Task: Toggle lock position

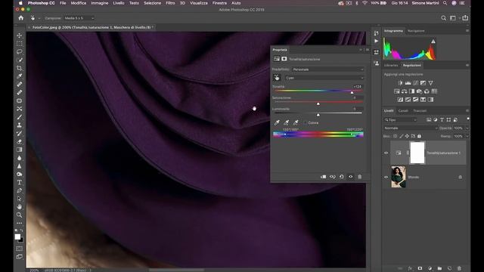Action: [x=407, y=136]
